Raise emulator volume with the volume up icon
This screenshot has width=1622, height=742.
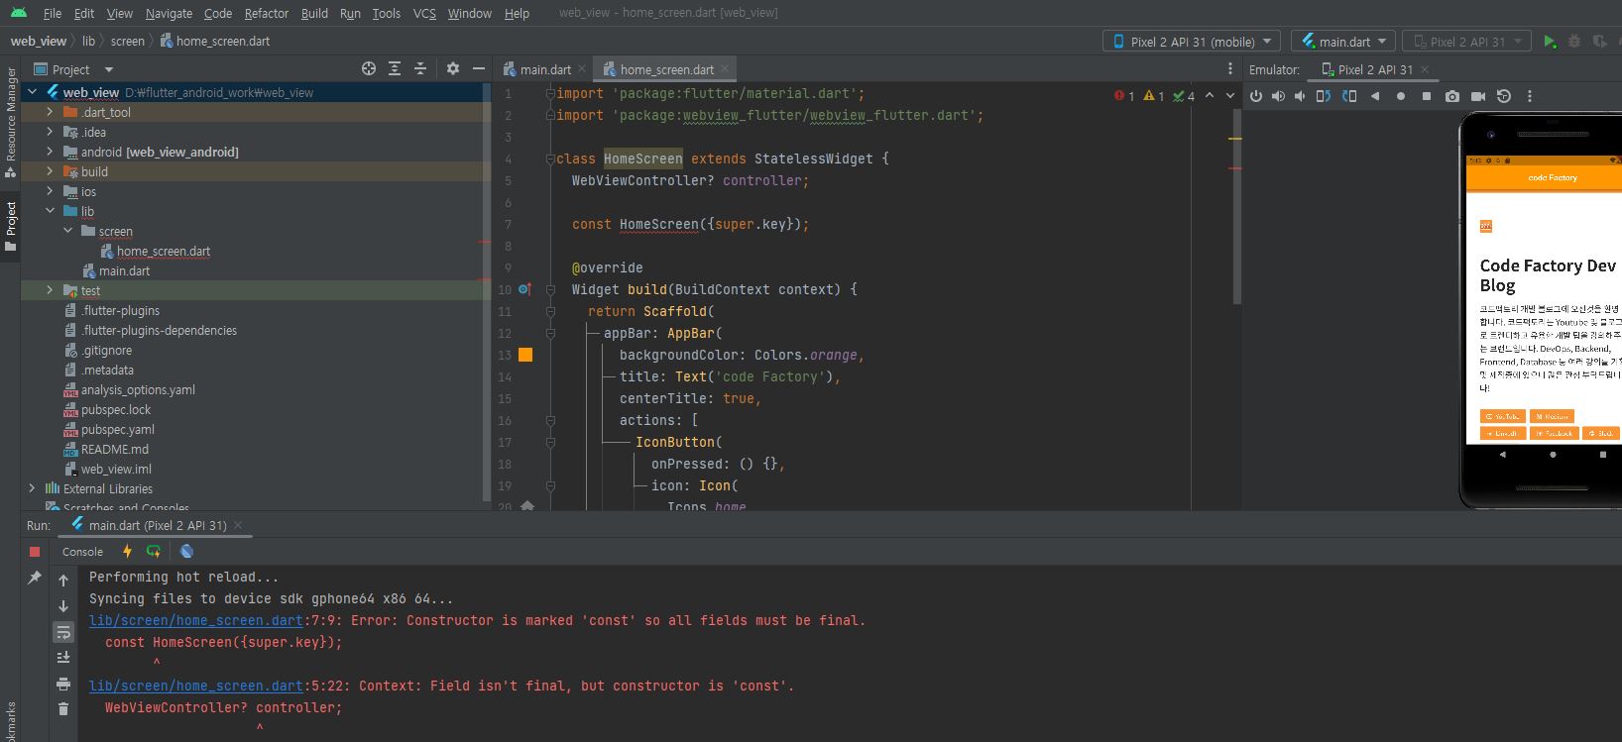pos(1278,96)
